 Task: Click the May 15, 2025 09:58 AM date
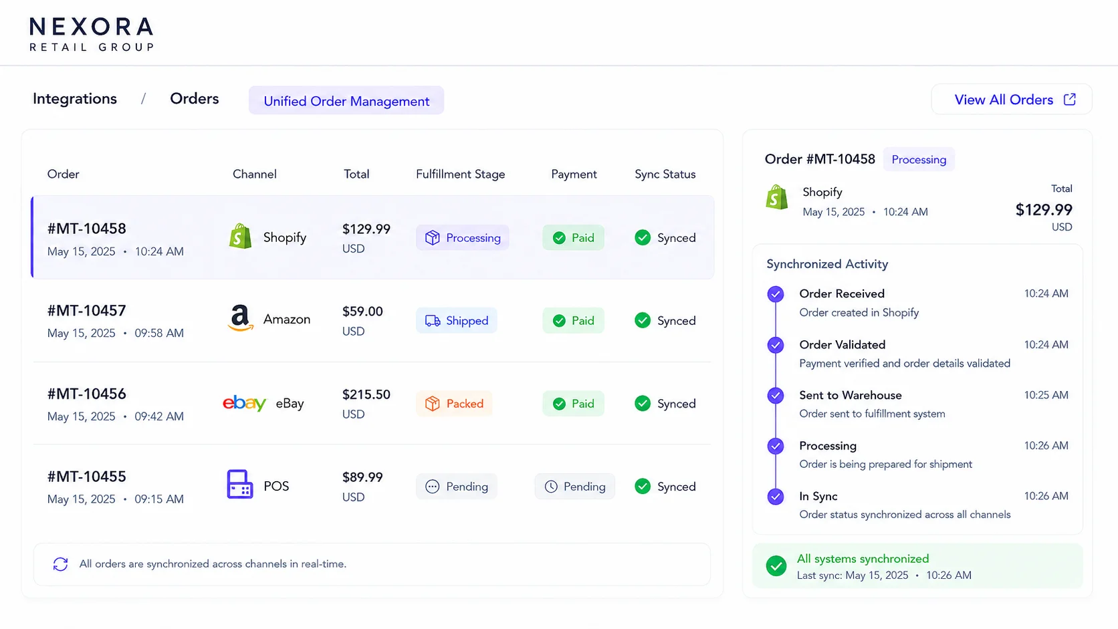[x=115, y=333]
